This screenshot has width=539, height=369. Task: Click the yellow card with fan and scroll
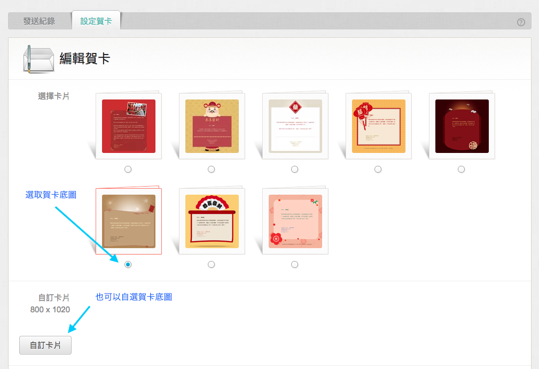click(212, 221)
